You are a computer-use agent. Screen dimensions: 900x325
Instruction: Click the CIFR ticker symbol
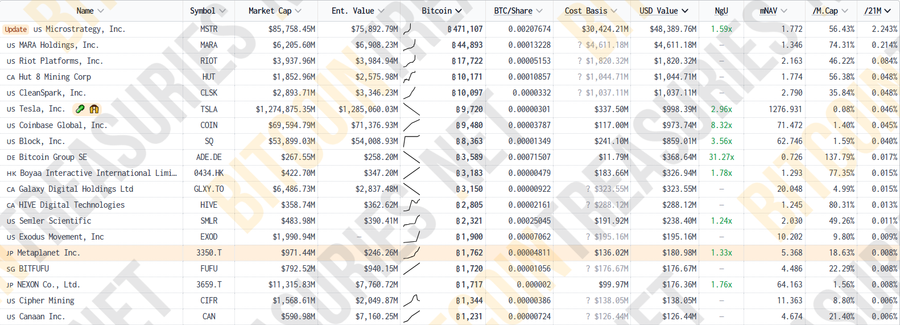pyautogui.click(x=209, y=301)
